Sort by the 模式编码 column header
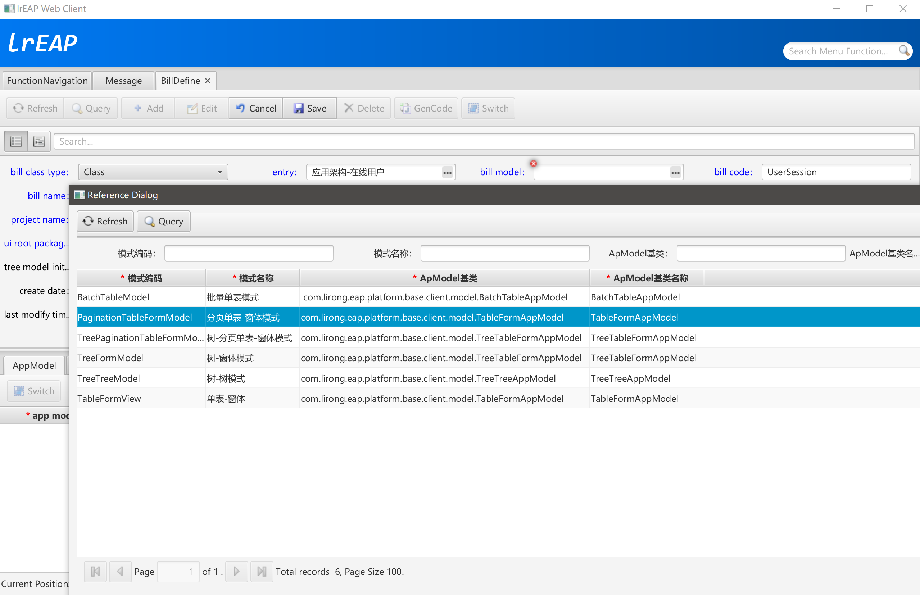The height and width of the screenshot is (595, 920). coord(141,278)
